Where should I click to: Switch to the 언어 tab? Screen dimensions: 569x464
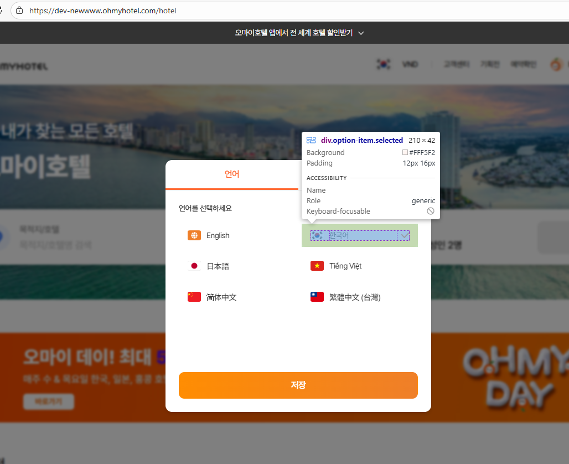pyautogui.click(x=232, y=174)
